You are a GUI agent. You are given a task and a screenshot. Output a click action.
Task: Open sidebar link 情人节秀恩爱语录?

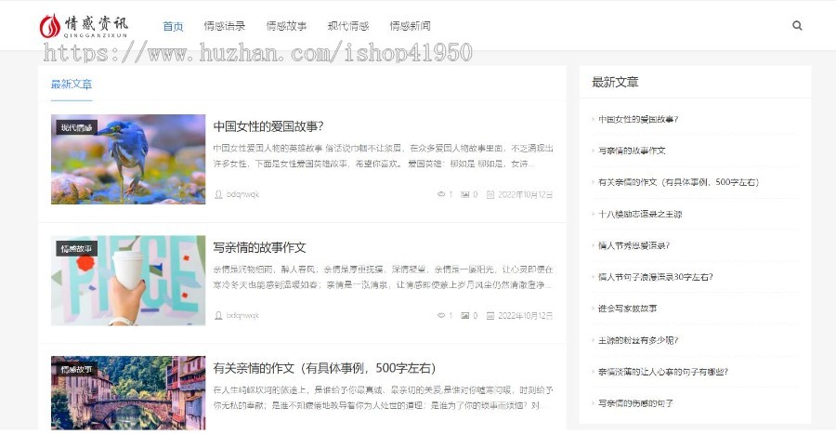[x=634, y=245]
